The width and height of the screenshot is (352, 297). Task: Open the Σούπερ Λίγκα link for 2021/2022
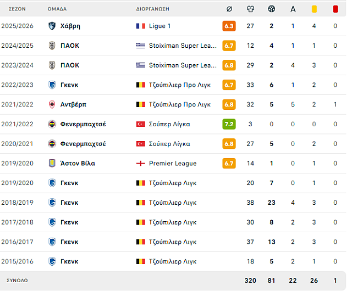click(169, 124)
